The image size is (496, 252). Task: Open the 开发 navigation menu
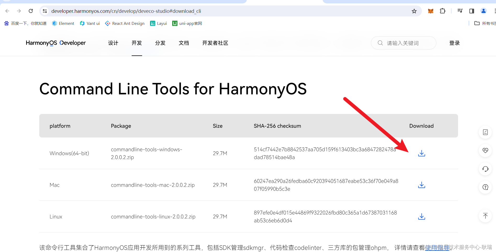point(137,43)
